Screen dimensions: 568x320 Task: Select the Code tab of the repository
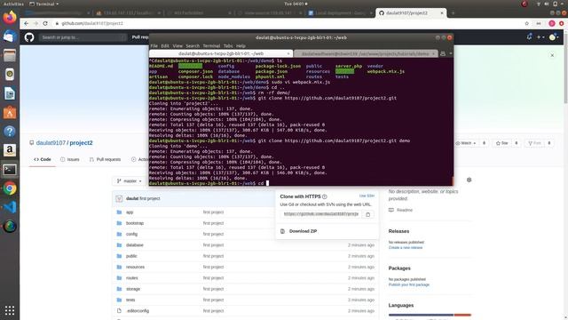point(43,160)
